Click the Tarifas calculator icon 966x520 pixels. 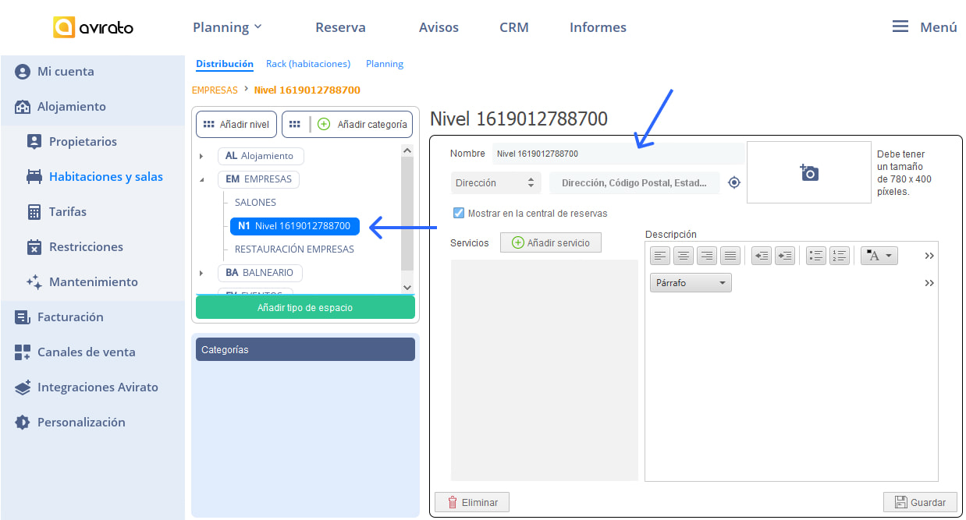34,212
